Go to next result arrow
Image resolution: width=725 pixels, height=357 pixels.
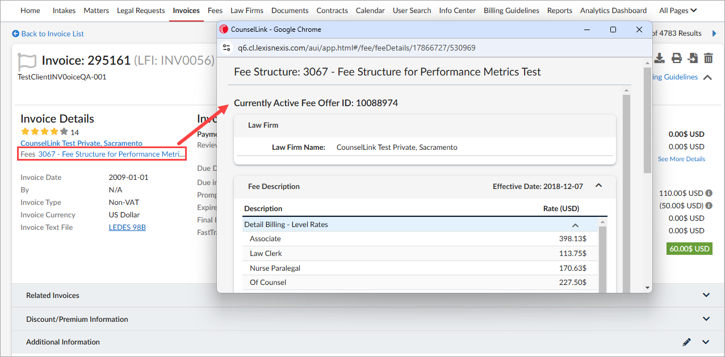[714, 33]
